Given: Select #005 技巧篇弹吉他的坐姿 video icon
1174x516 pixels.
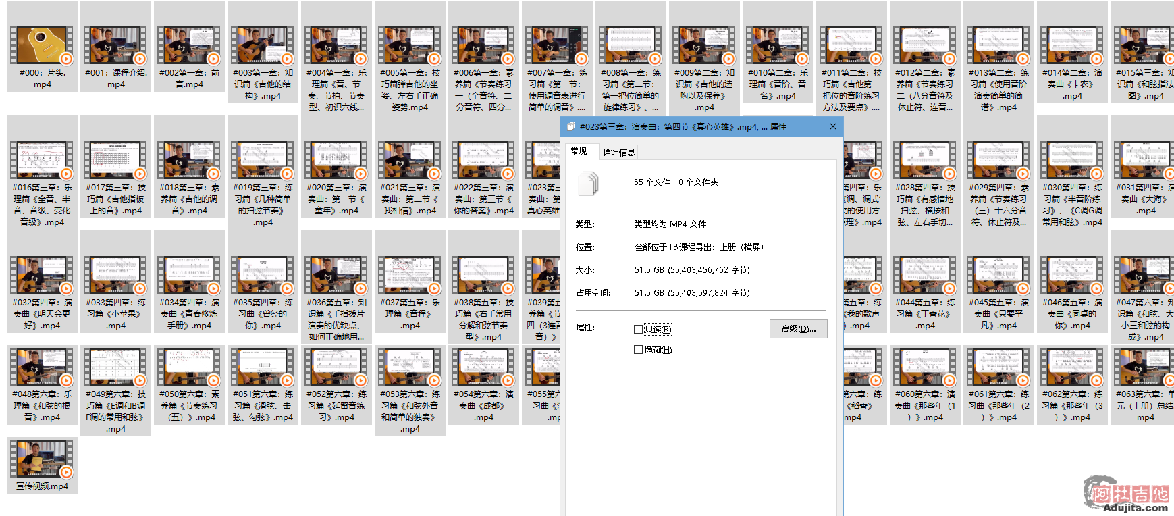Looking at the screenshot, I should pos(410,45).
